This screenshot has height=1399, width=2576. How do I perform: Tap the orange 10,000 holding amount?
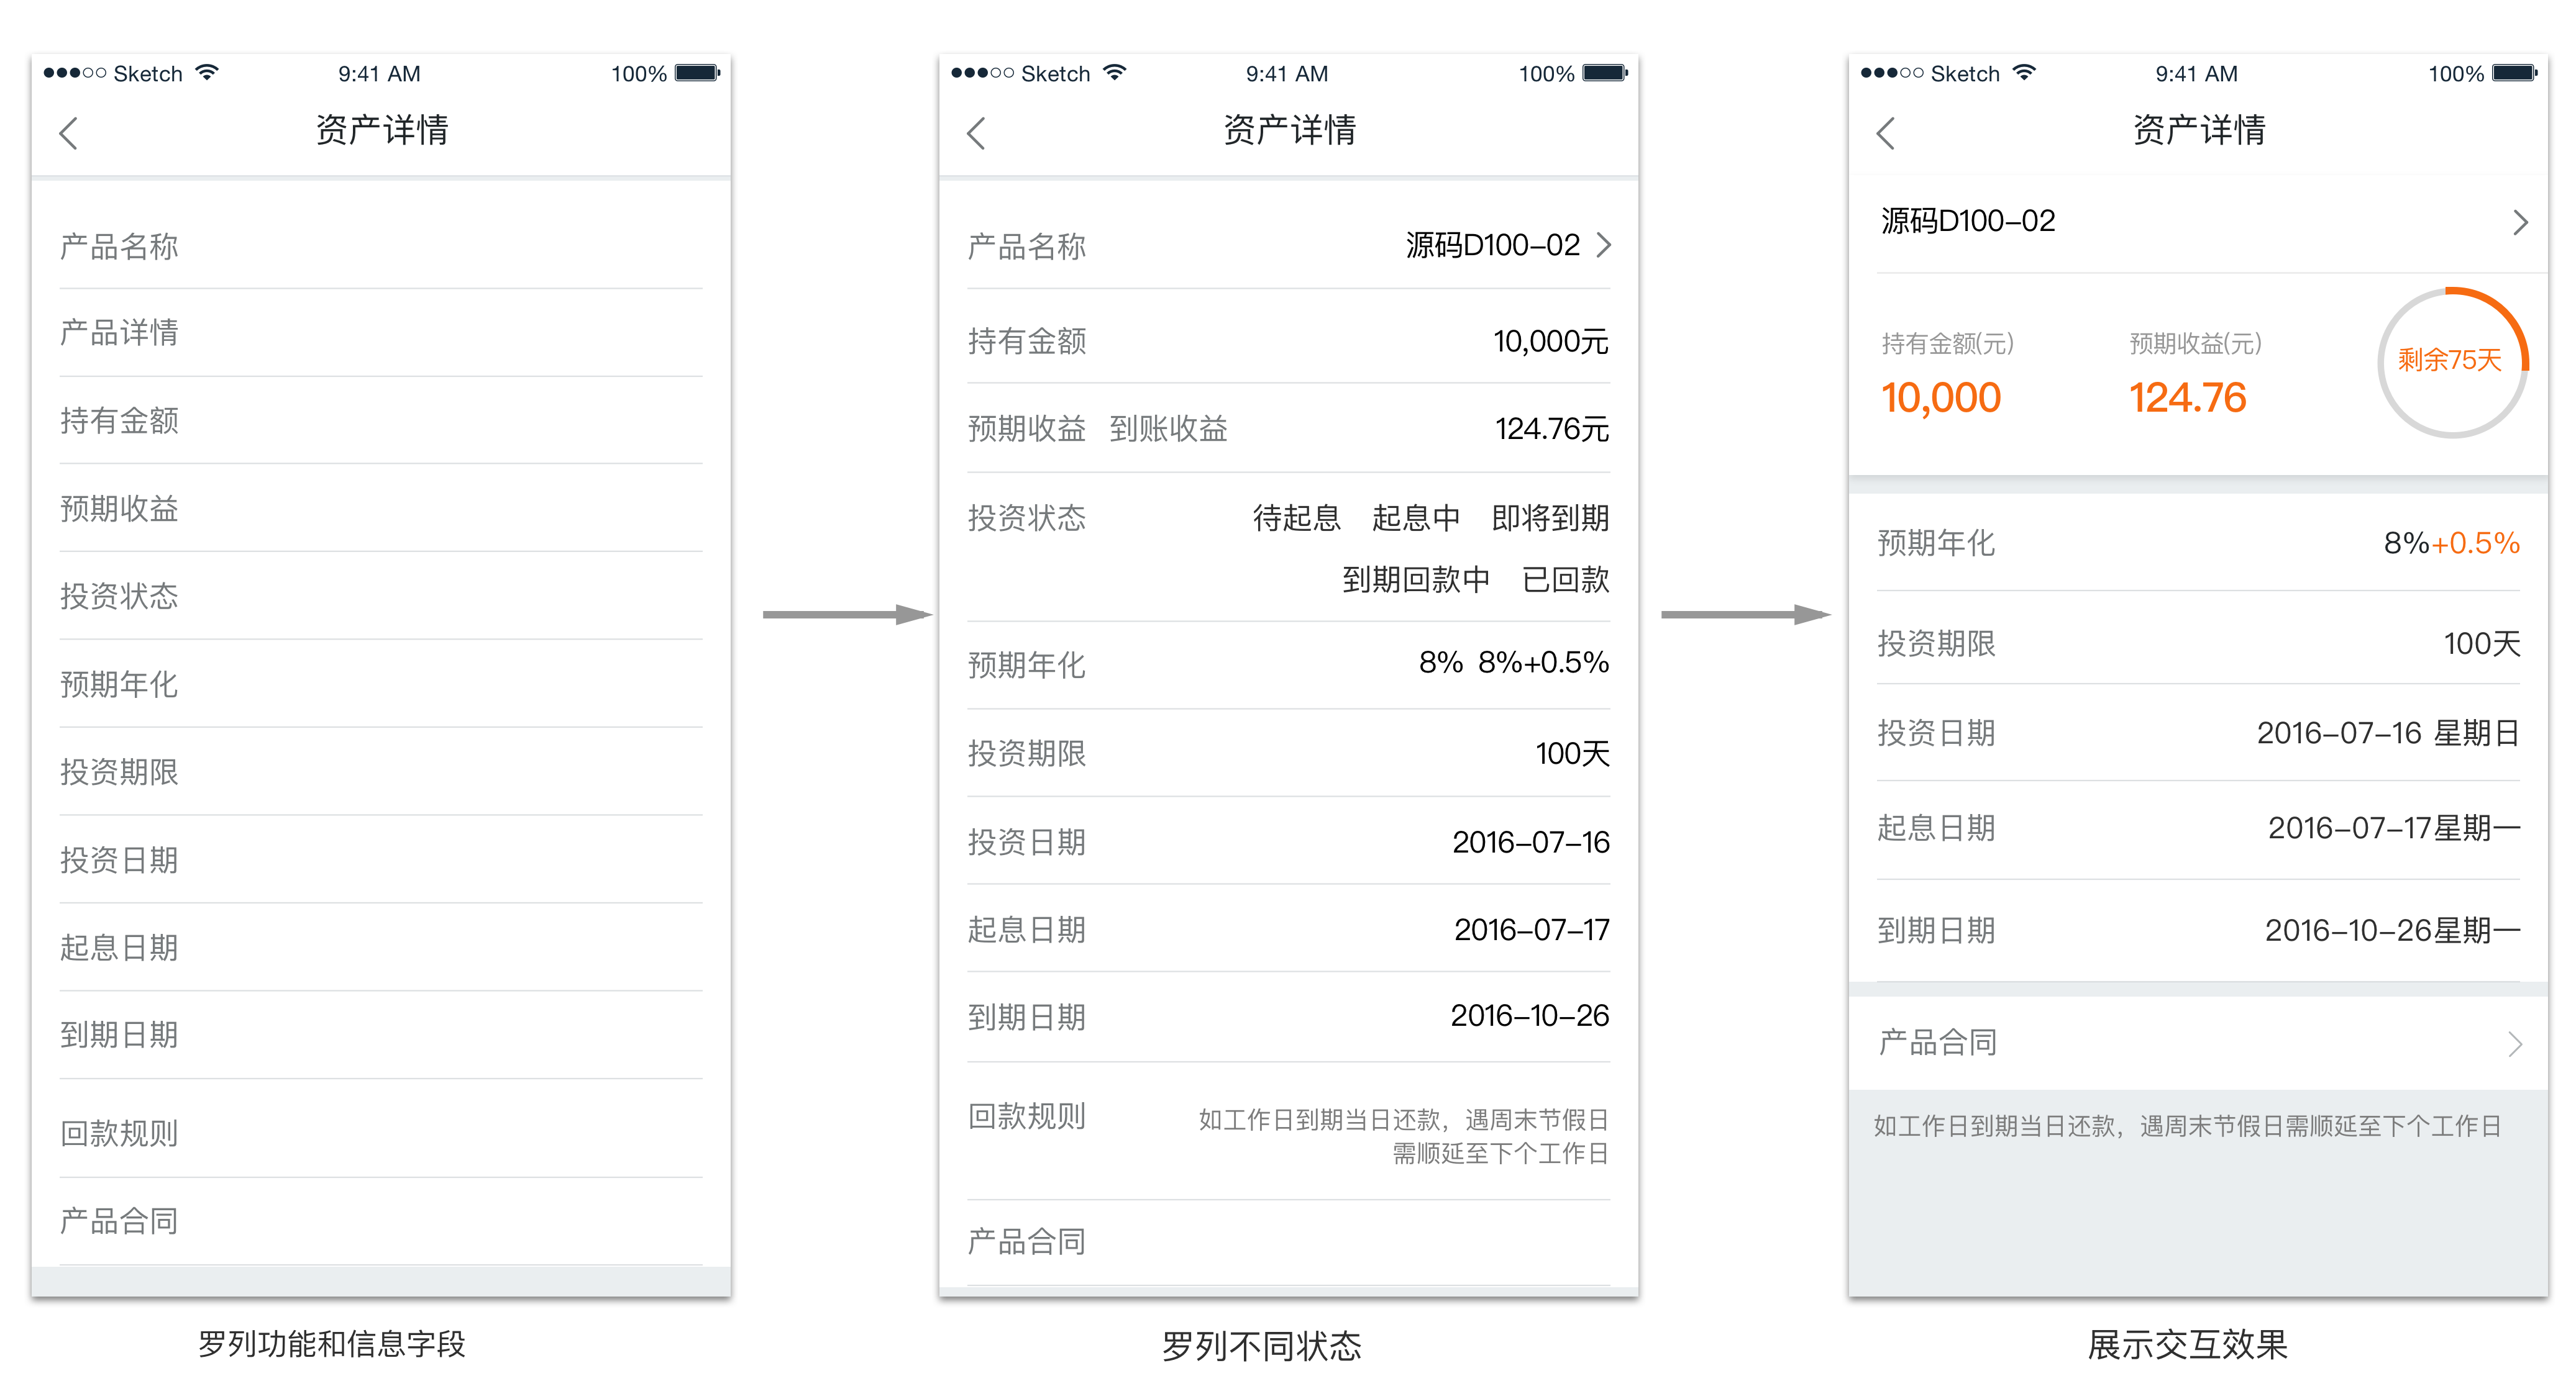tap(1941, 397)
